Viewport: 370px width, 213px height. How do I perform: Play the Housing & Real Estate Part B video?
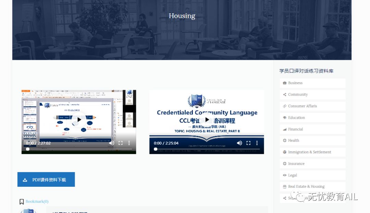coord(207,119)
